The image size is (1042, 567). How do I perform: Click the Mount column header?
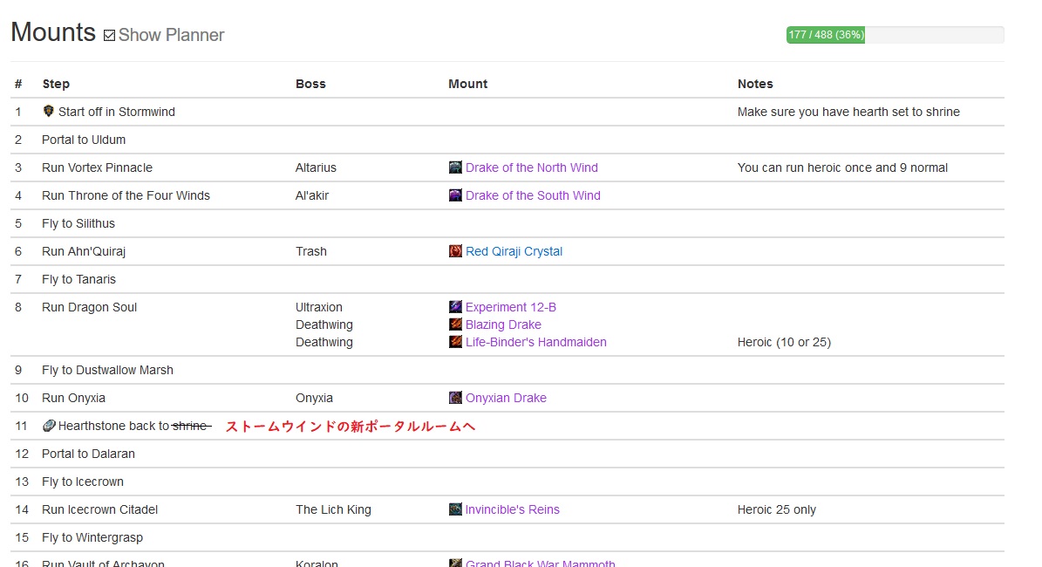(468, 84)
